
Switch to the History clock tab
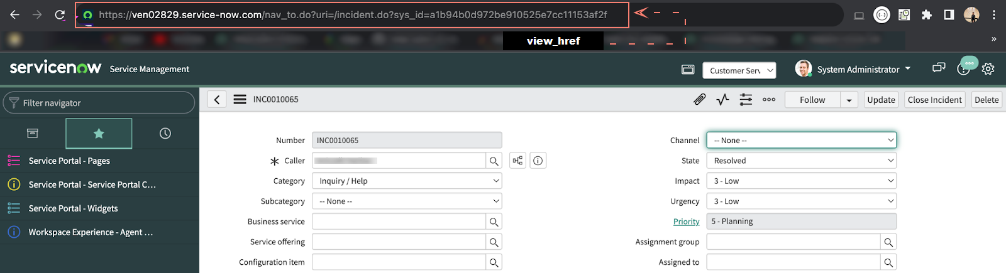tap(165, 134)
